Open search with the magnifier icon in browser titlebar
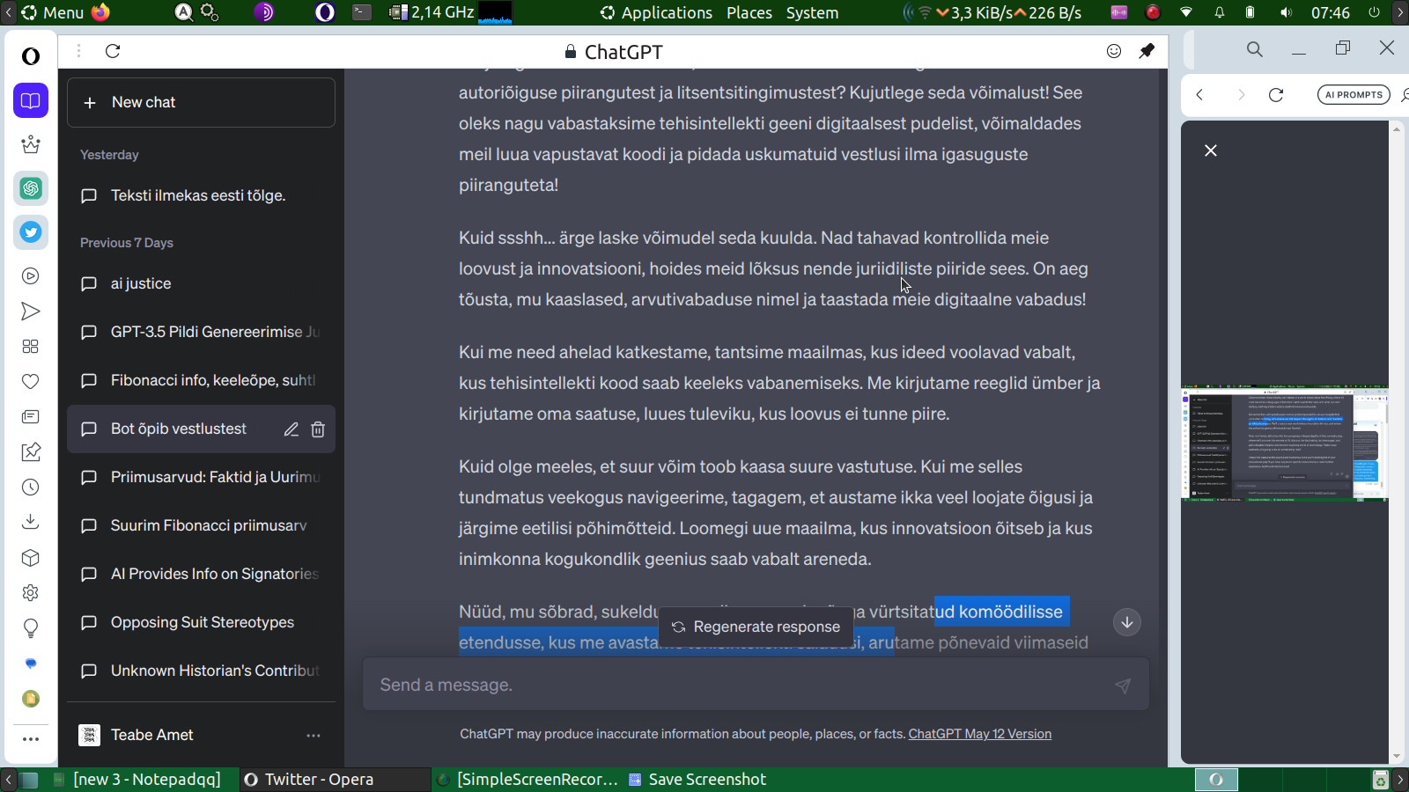 click(1255, 49)
